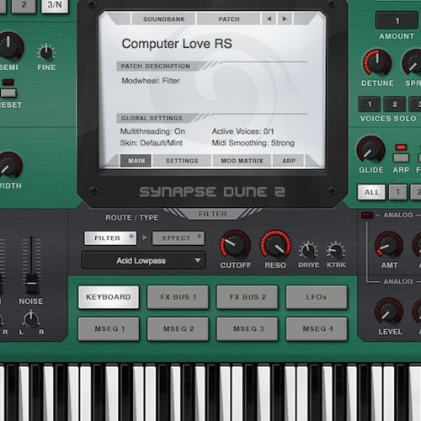
Task: Click Multithreading: On setting
Action: pos(152,131)
